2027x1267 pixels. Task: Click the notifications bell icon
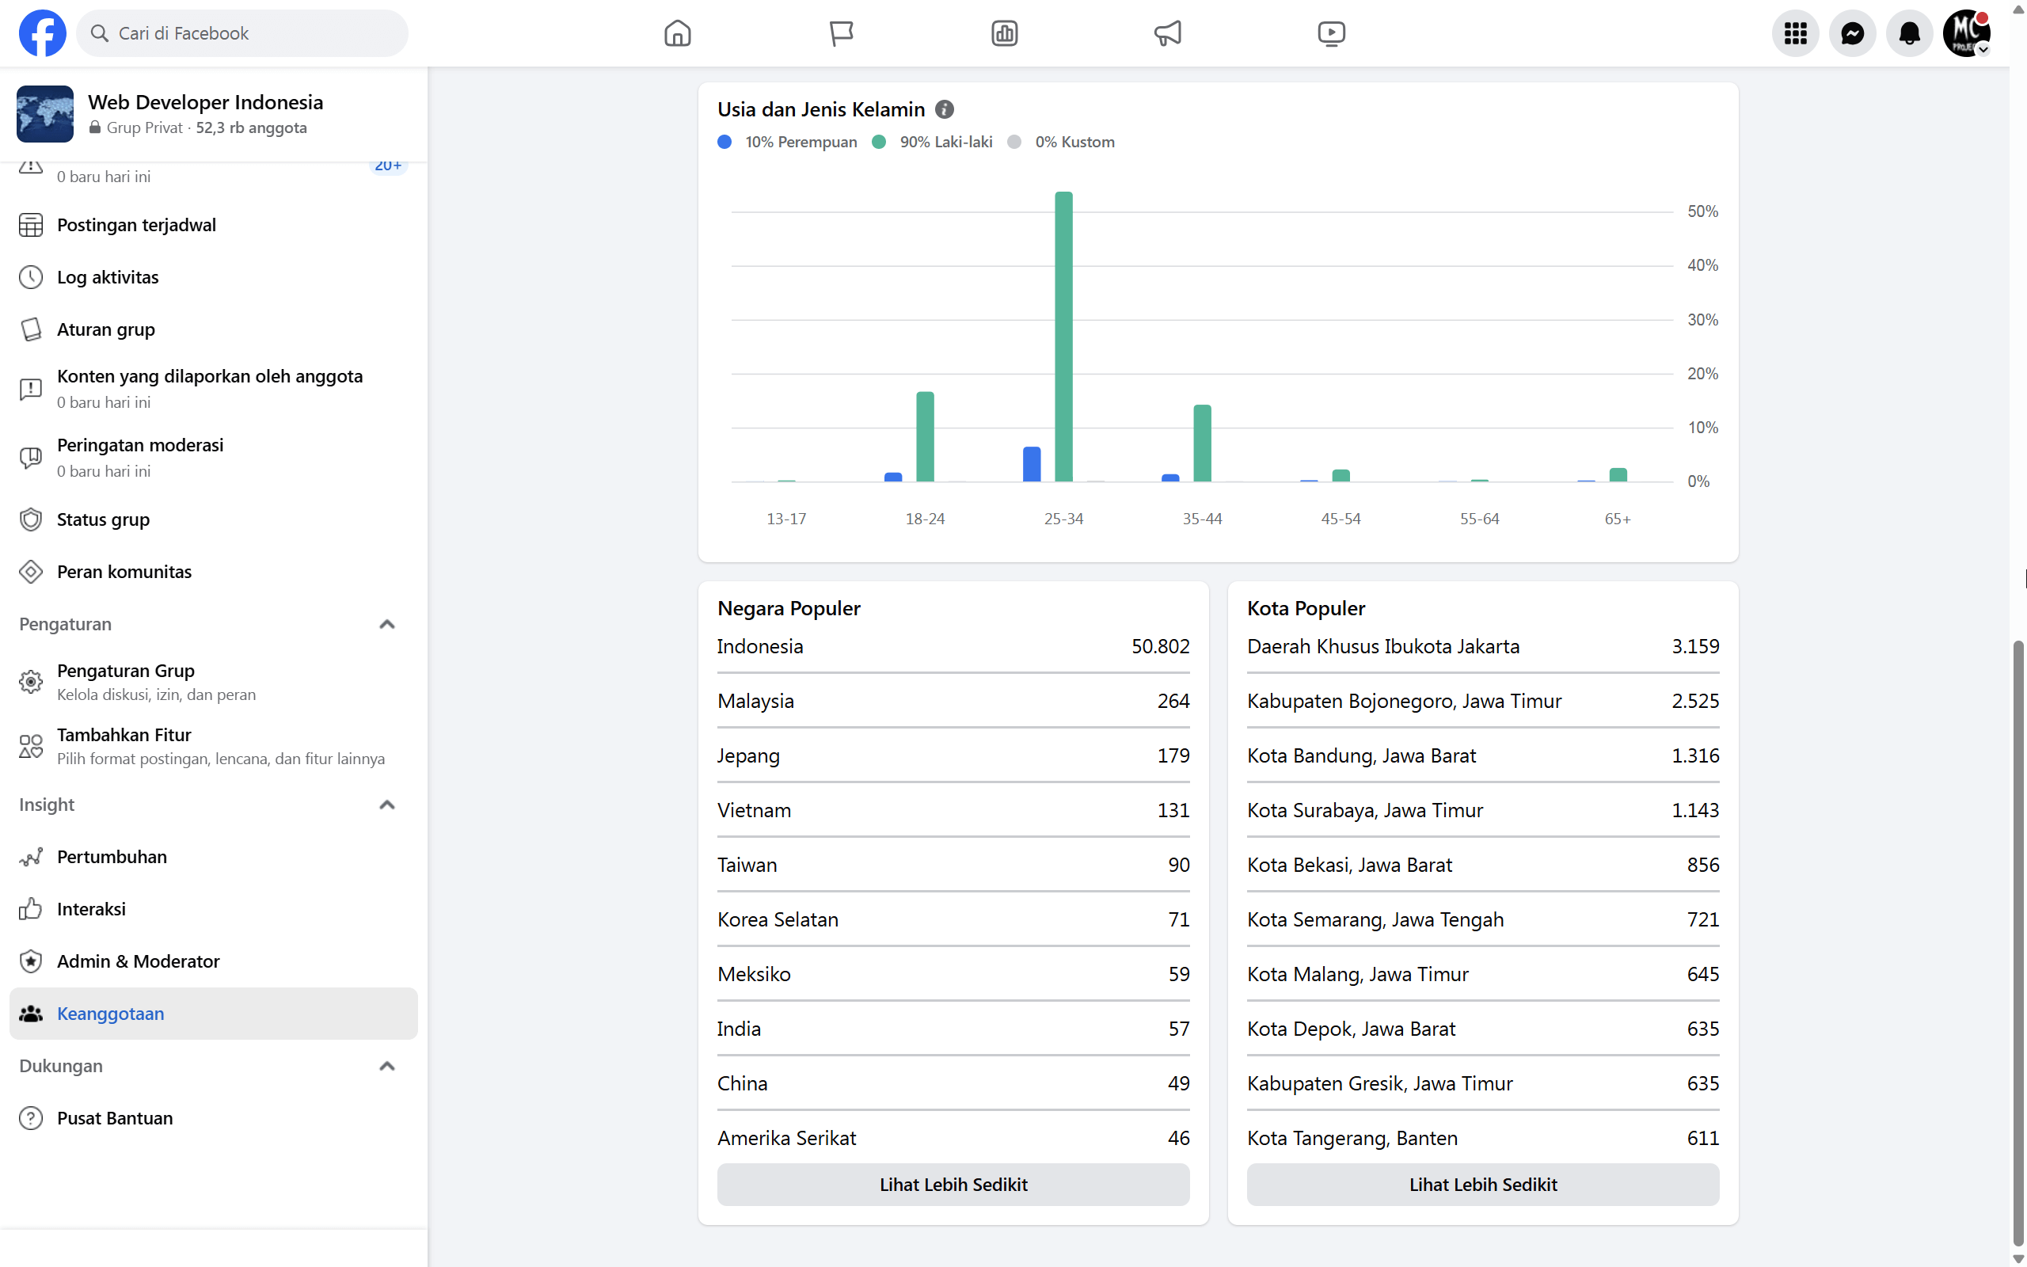[x=1909, y=33]
